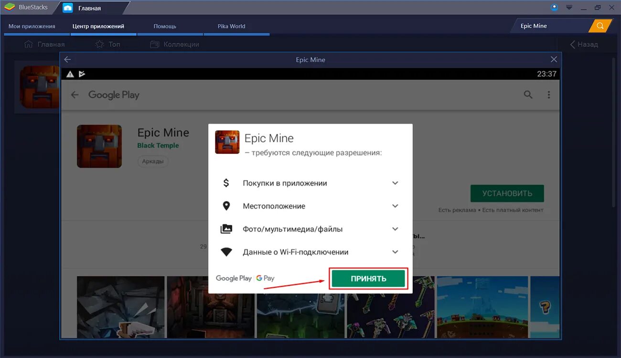Click the Play Store notification icon

click(x=82, y=74)
